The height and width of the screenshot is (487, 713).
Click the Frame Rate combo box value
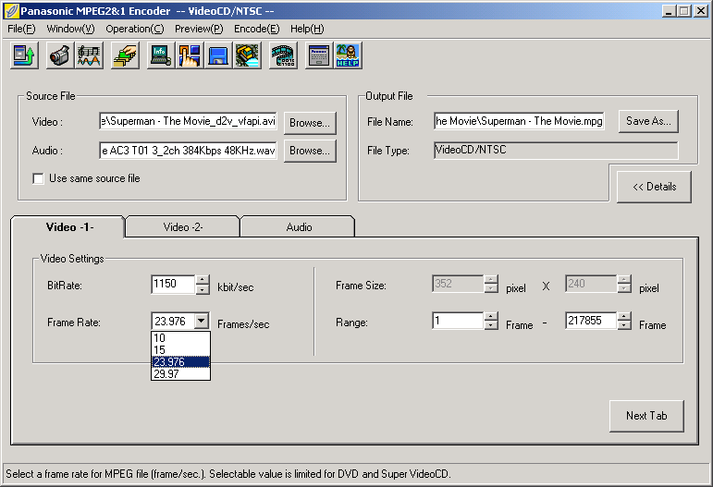(173, 322)
